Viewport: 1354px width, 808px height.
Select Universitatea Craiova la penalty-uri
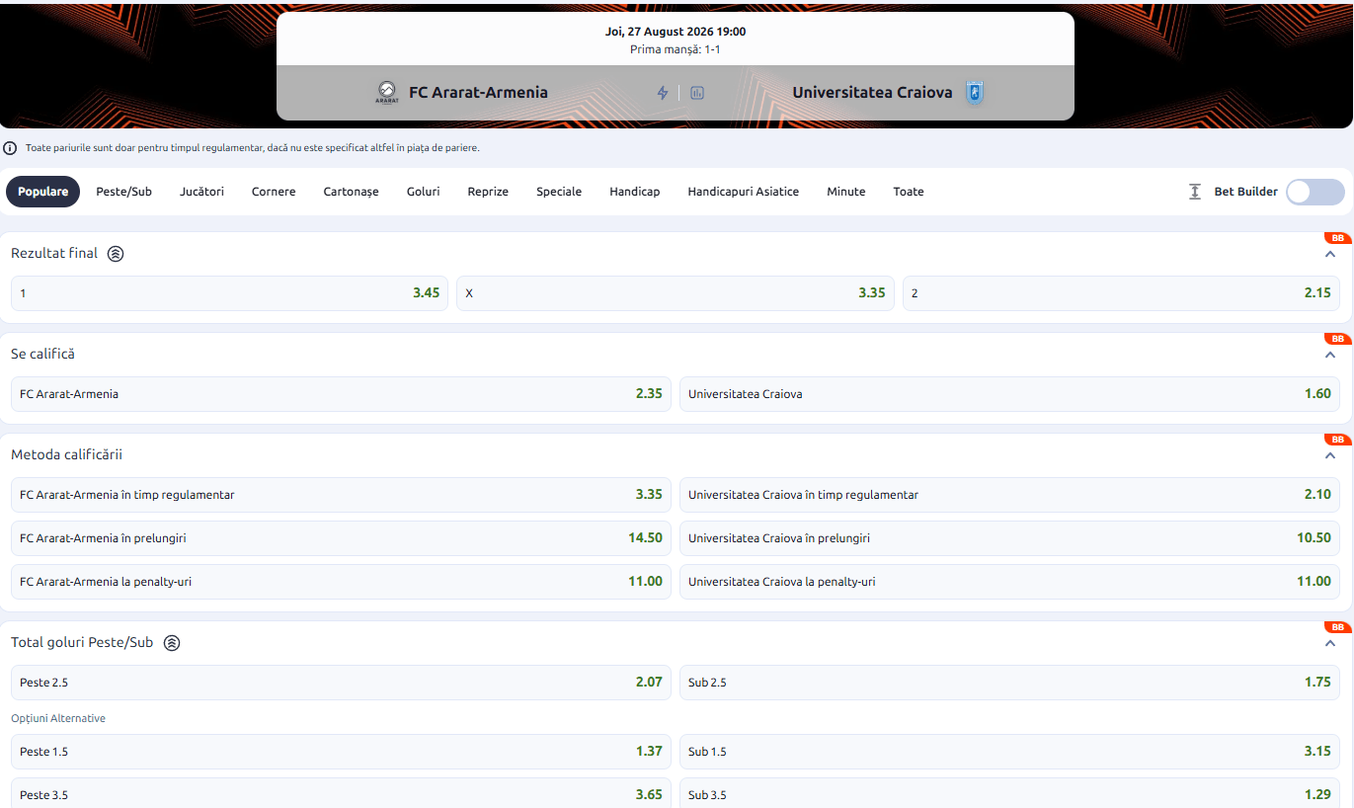click(1009, 582)
